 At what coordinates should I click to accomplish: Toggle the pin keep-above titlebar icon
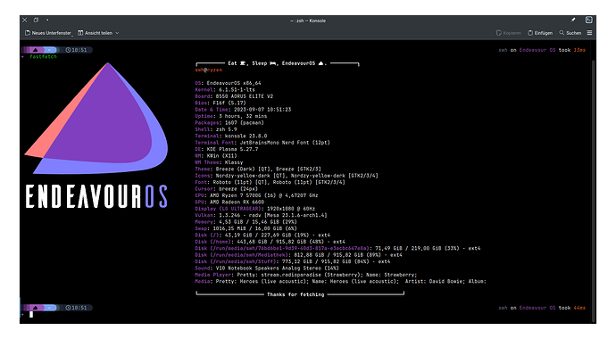(x=573, y=20)
